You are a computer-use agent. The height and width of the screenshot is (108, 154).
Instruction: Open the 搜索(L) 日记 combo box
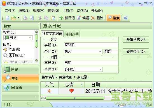coord(18,38)
